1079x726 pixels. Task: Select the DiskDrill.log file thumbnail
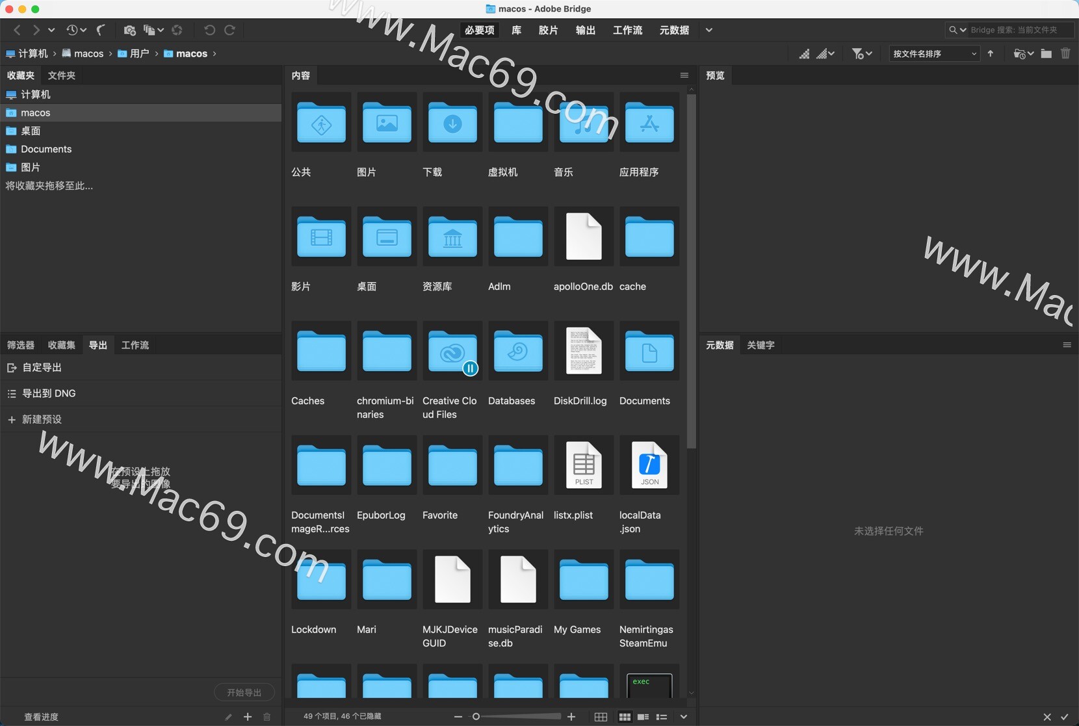click(x=584, y=351)
